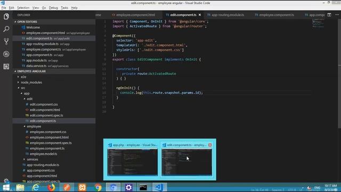Collapse the app folder
The image size is (341, 192).
pyautogui.click(x=27, y=93)
